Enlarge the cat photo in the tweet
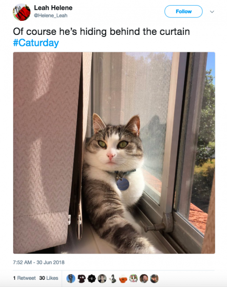This screenshot has width=227, height=287. pos(114,153)
